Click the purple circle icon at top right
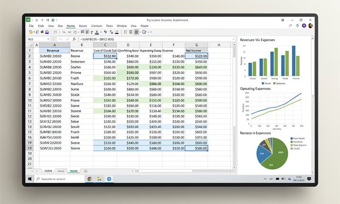 tap(304, 25)
